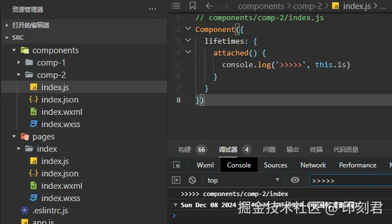Screen dimensions: 392x224
Task: Click the braces icon of comp-2 index.json
Action: click(34, 100)
